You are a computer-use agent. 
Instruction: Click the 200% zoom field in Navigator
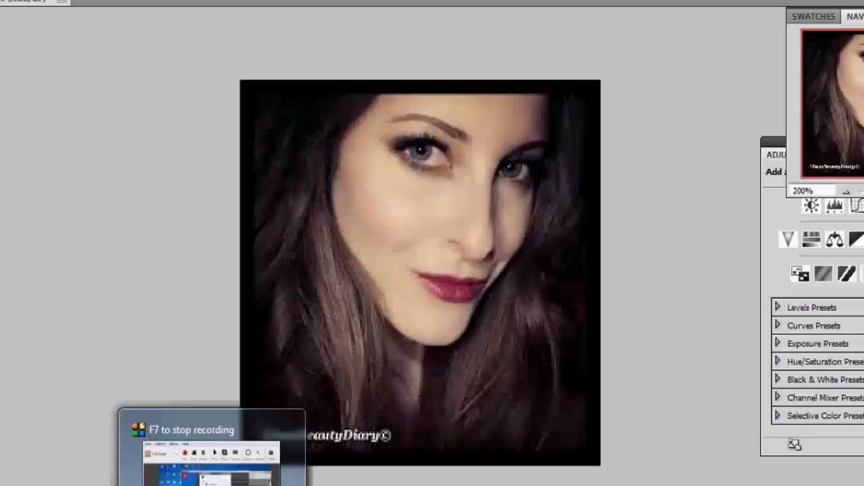coord(812,191)
